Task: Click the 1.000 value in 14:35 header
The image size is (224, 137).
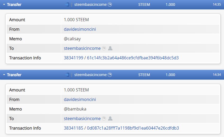Action: 170,5
